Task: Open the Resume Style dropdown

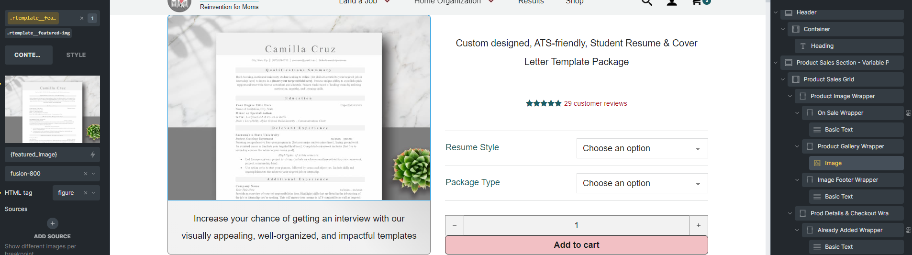Action: [642, 148]
